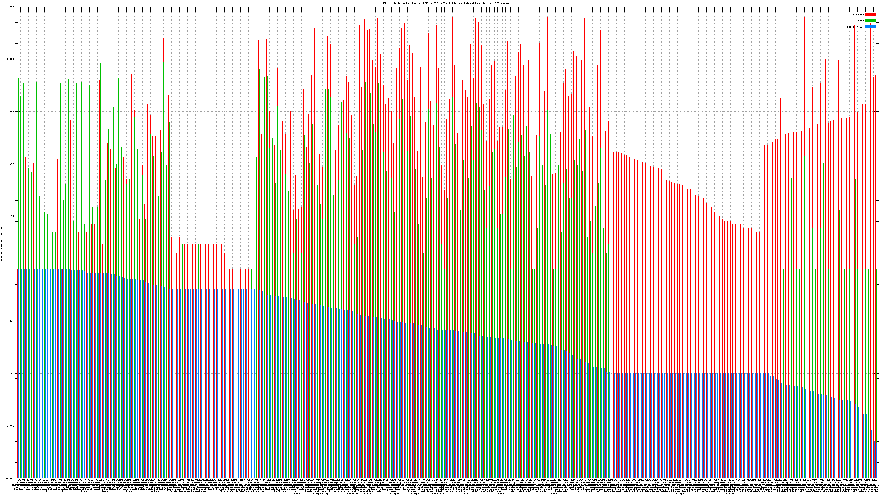Click the 1000 y-axis tick label
The image size is (883, 496).
coord(11,112)
